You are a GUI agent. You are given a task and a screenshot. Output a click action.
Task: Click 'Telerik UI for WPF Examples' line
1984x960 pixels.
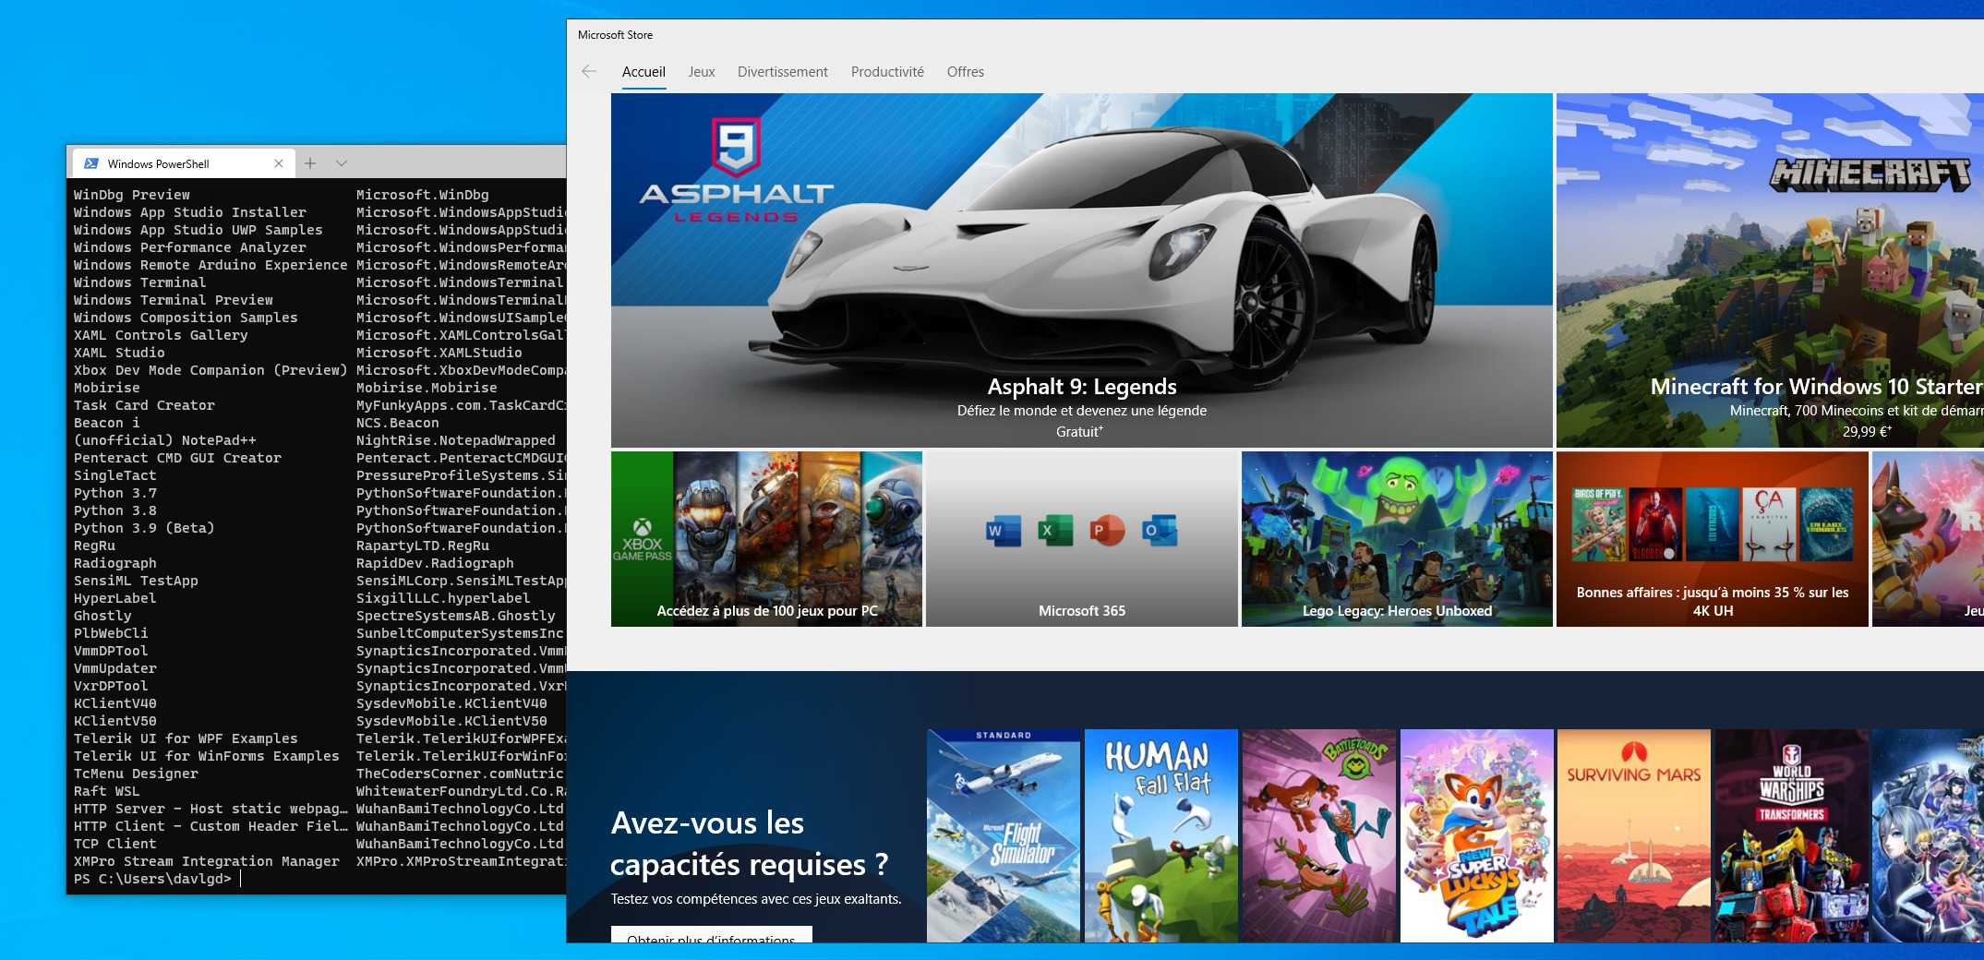tap(186, 738)
